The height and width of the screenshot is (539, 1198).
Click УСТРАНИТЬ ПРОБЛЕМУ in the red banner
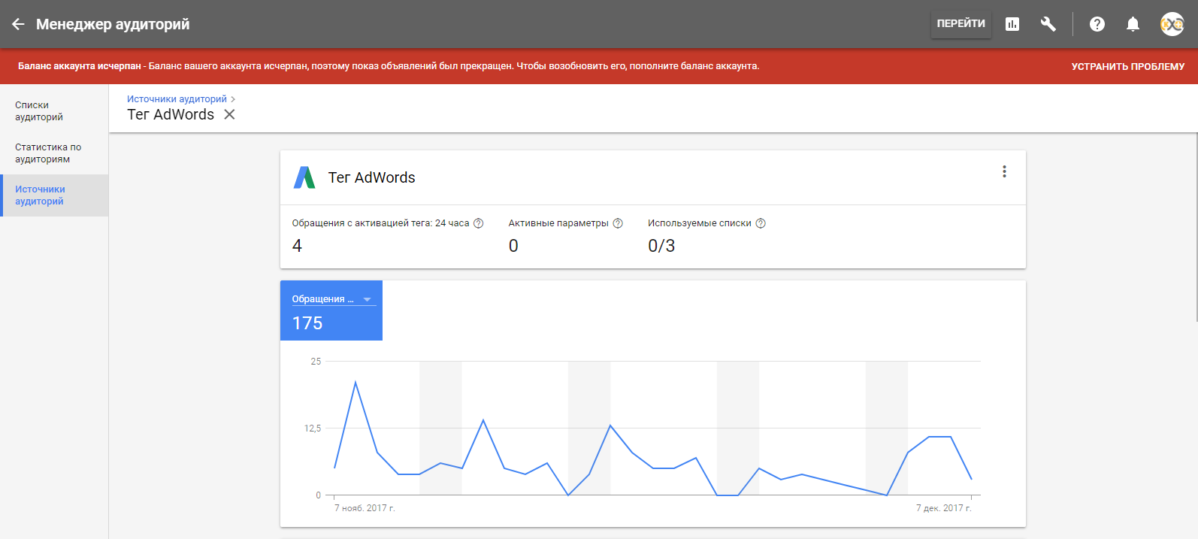coord(1127,67)
